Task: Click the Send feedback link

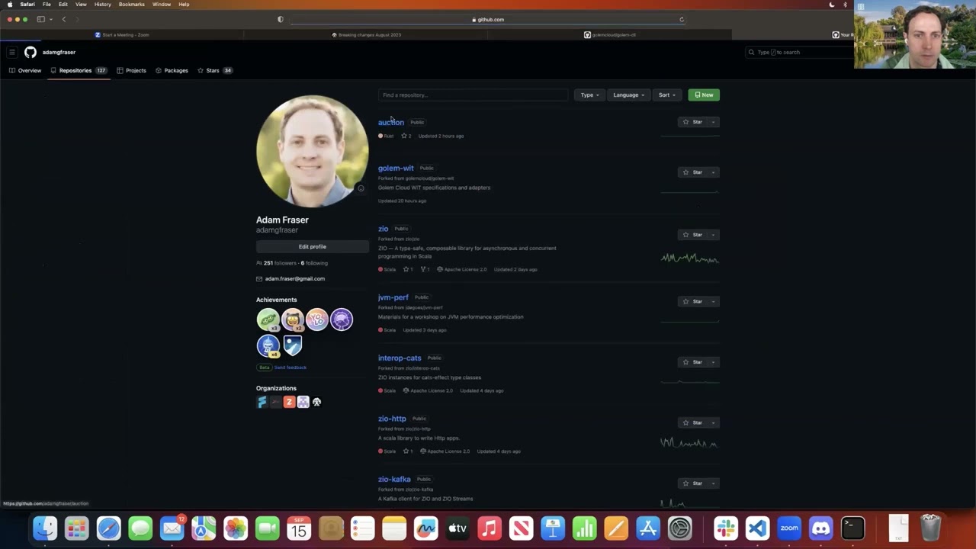Action: (x=291, y=368)
